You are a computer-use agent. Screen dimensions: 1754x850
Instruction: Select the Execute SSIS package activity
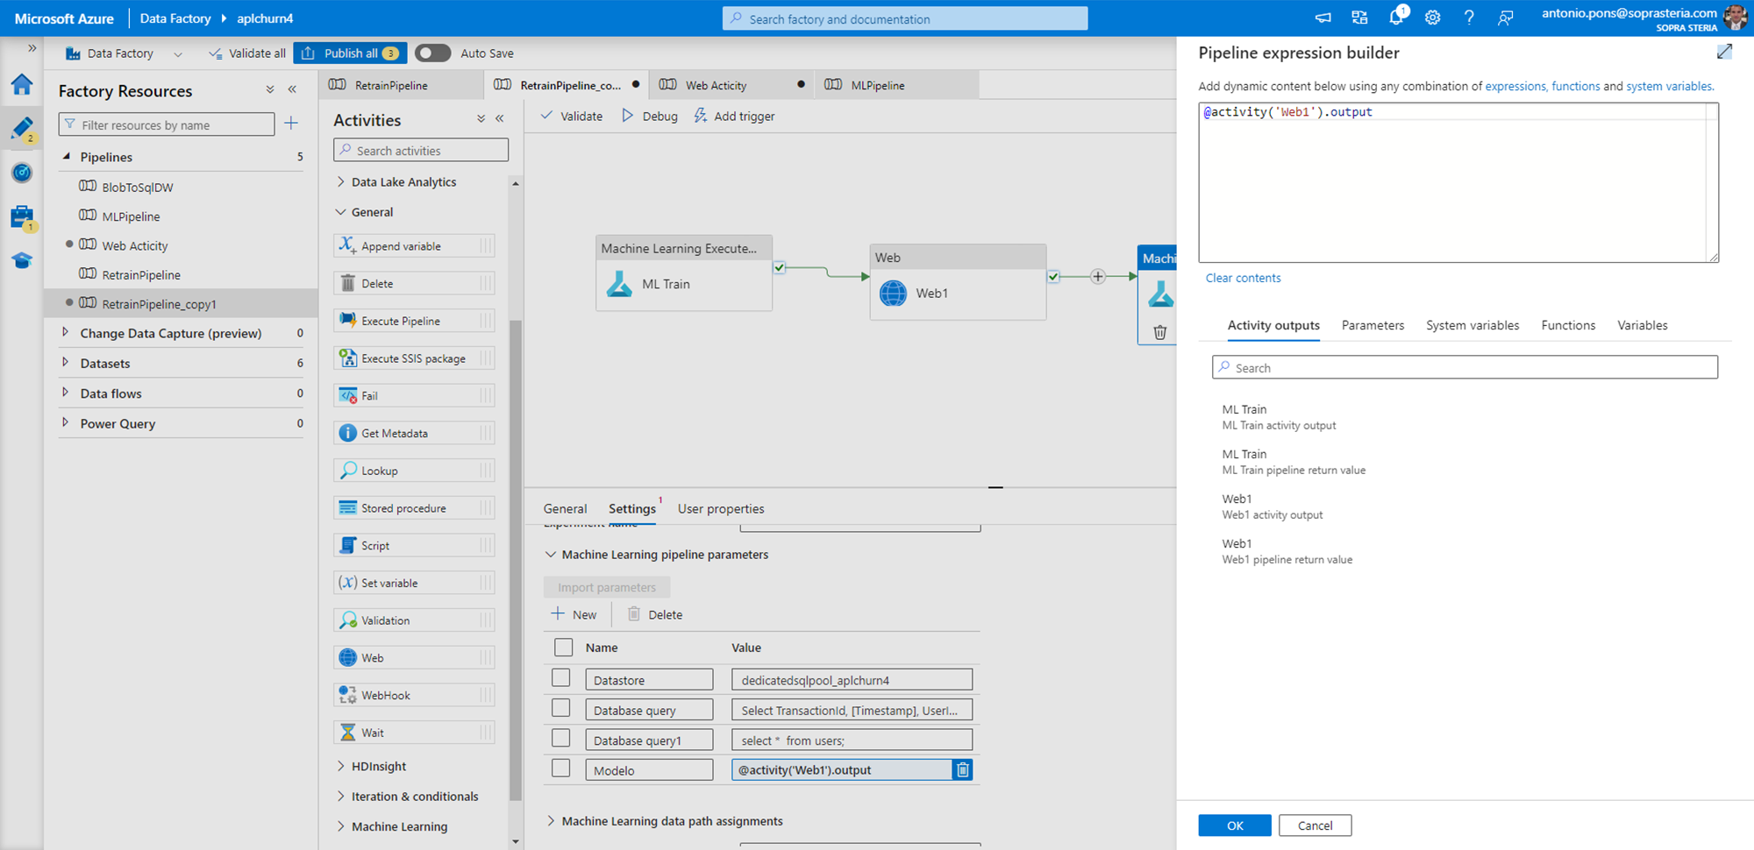pos(414,358)
